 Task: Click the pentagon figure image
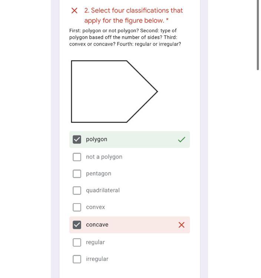[x=114, y=91]
